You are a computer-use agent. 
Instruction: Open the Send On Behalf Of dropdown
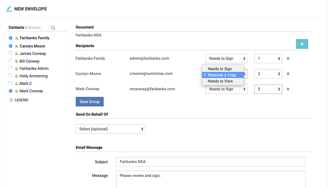110,129
